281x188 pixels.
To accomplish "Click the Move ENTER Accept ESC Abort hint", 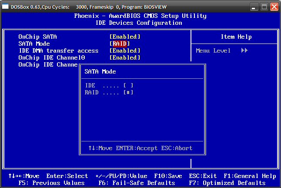I will [x=140, y=148].
